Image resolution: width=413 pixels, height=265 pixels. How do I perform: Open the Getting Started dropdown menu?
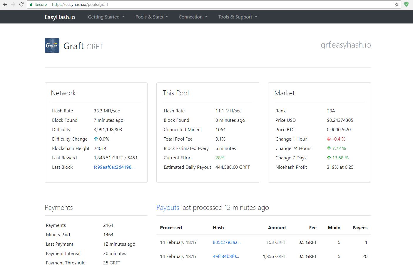point(106,17)
